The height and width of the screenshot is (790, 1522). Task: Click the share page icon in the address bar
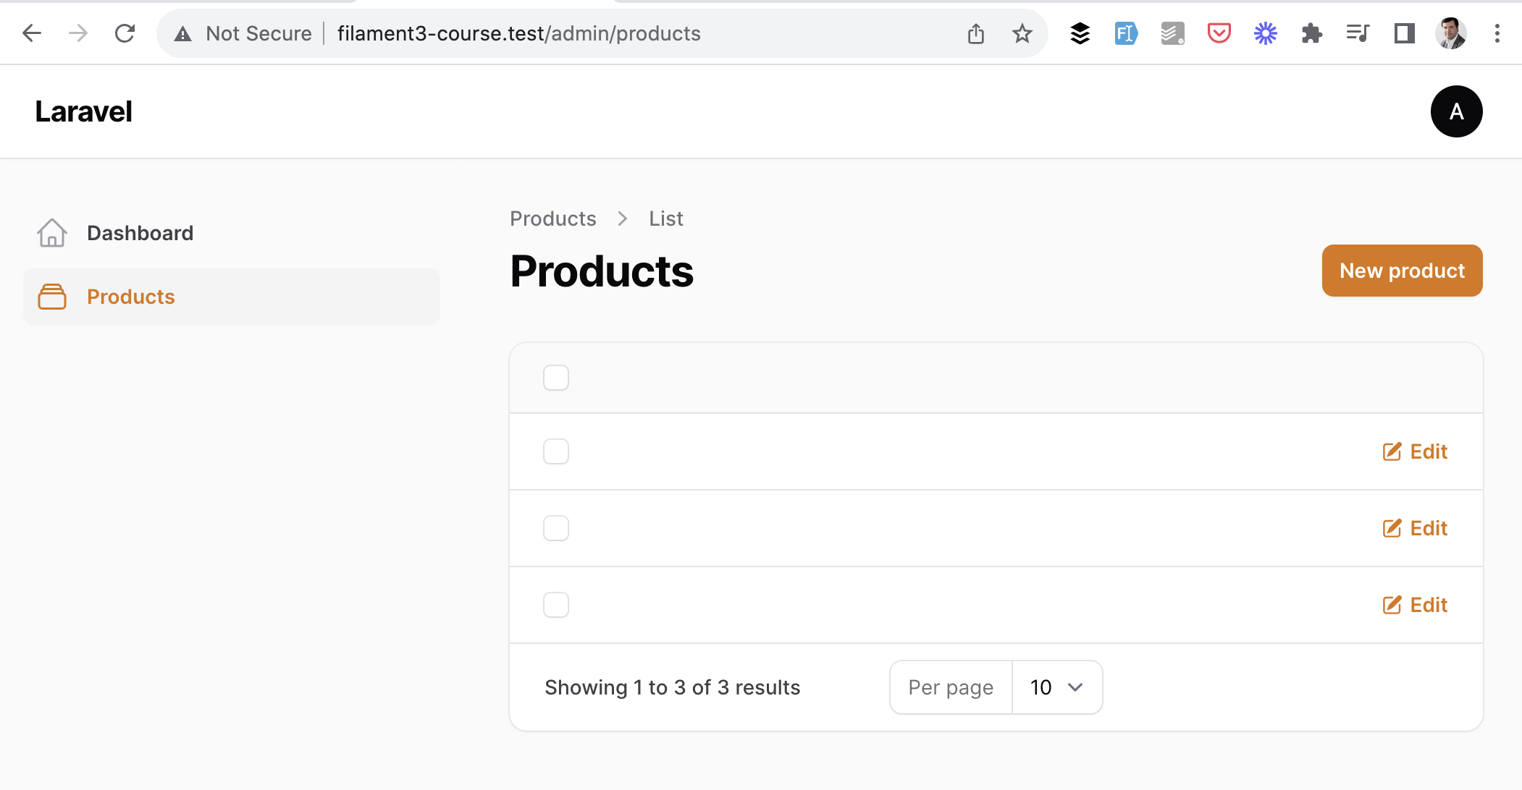(x=975, y=33)
